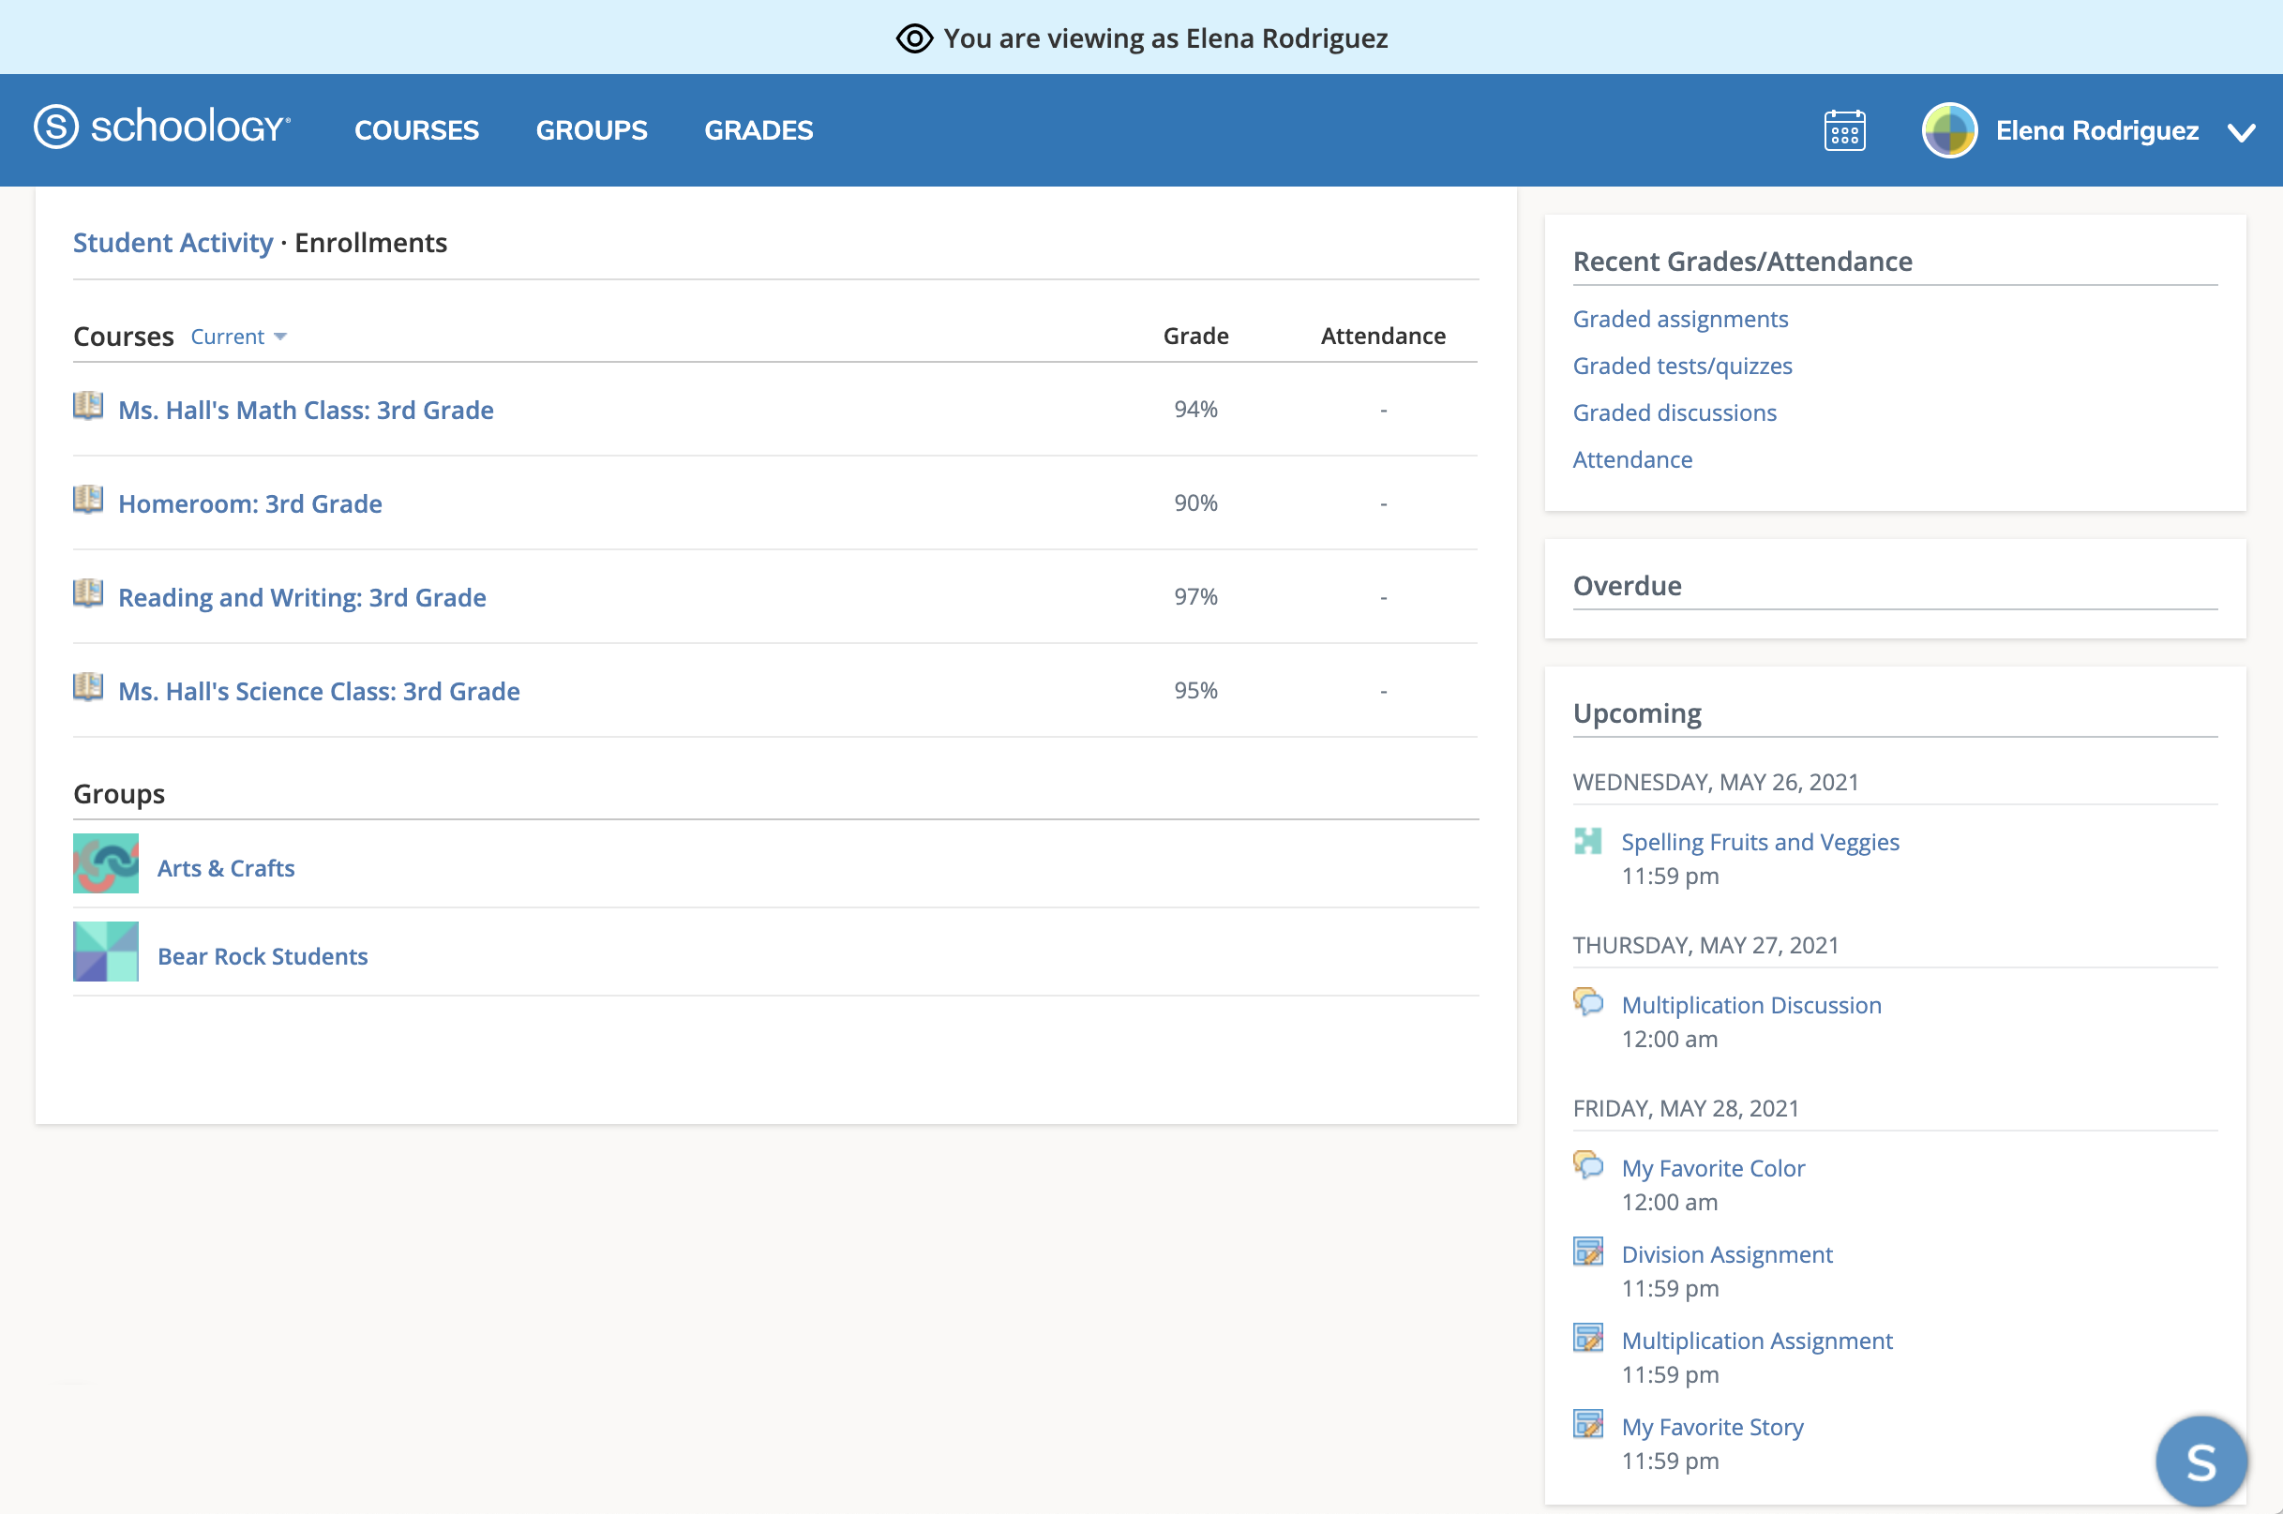Viewport: 2283px width, 1514px height.
Task: Open the GROUPS menu
Action: click(591, 130)
